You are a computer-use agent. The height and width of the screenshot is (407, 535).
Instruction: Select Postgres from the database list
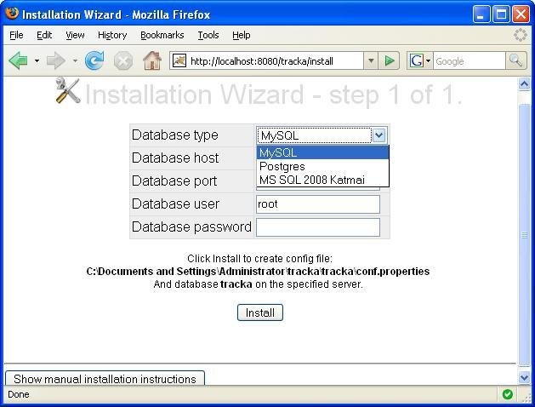tap(282, 167)
